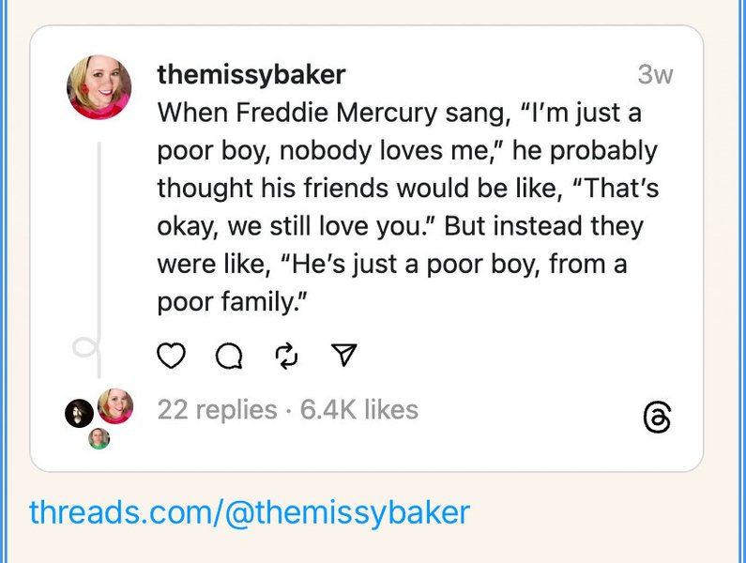Open replies with the comment bubble icon
The image size is (746, 563).
(229, 355)
